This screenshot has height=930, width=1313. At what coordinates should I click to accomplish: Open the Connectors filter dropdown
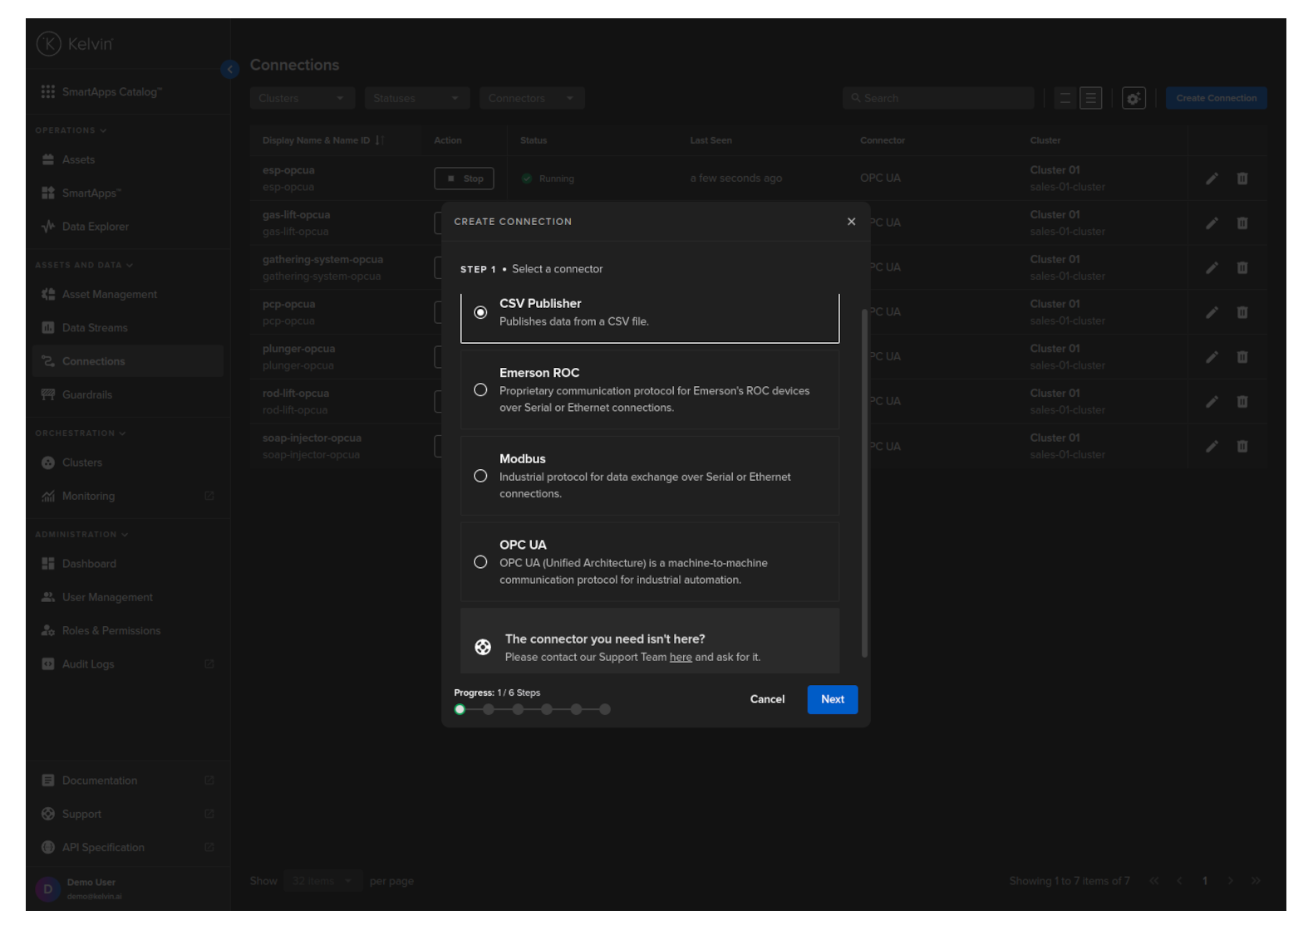pos(531,99)
